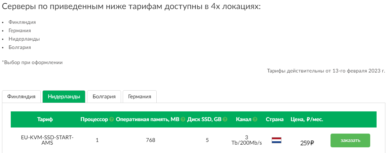This screenshot has width=386, height=153.
Task: Click the Netherlands flag icon in the row
Action: pyautogui.click(x=276, y=141)
